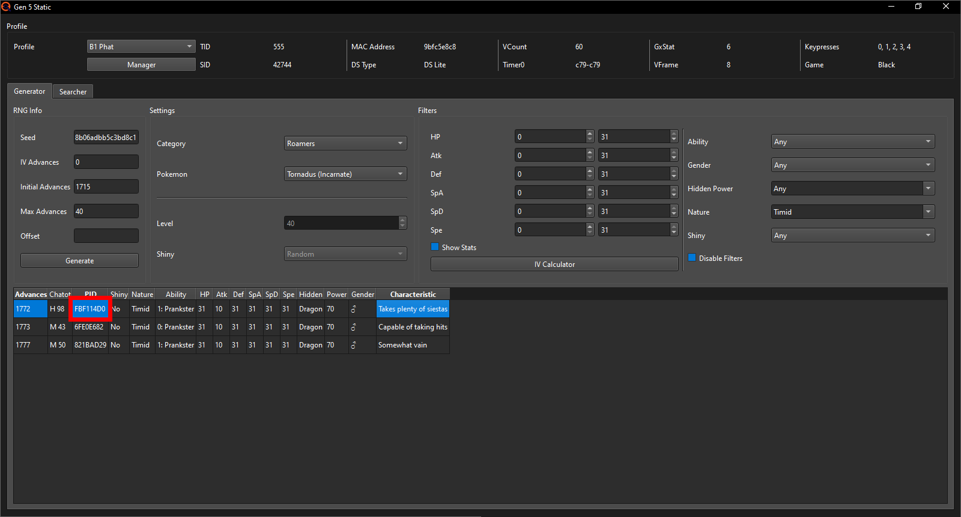961x517 pixels.
Task: Toggle the Disable Filters checkbox
Action: pyautogui.click(x=692, y=258)
